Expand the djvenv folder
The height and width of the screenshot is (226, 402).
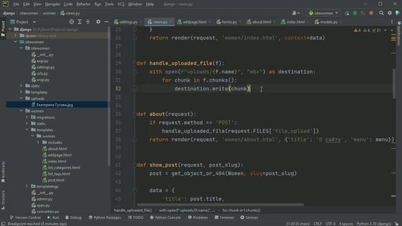click(x=16, y=36)
